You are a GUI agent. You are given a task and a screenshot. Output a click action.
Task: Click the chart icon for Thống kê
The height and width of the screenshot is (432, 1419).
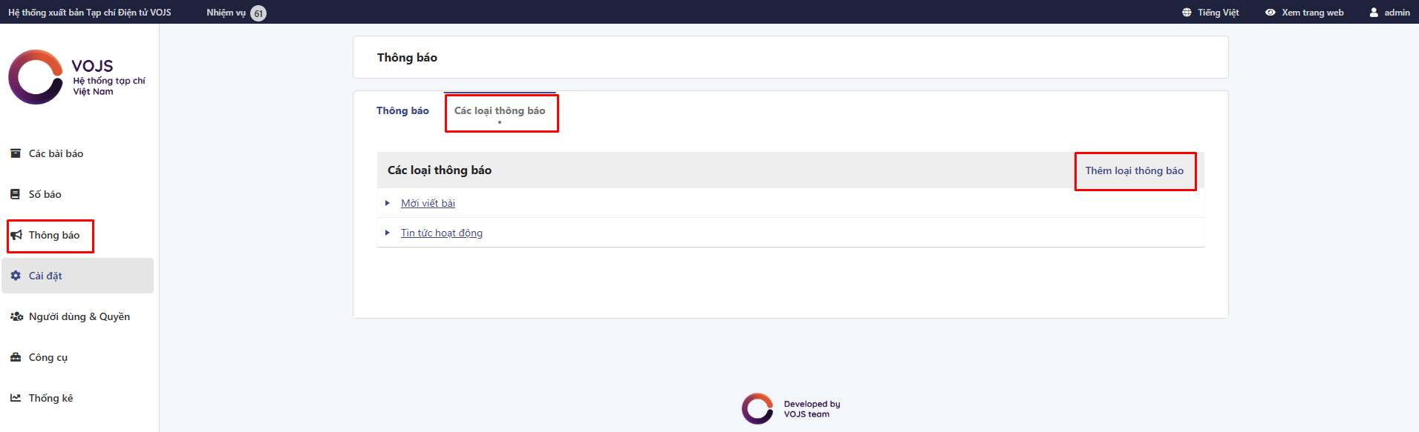tap(16, 398)
